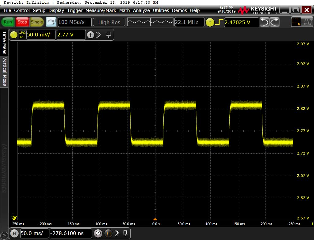Click the 1MΩ DC coupling indicator
The height and width of the screenshot is (243, 317).
click(22, 35)
